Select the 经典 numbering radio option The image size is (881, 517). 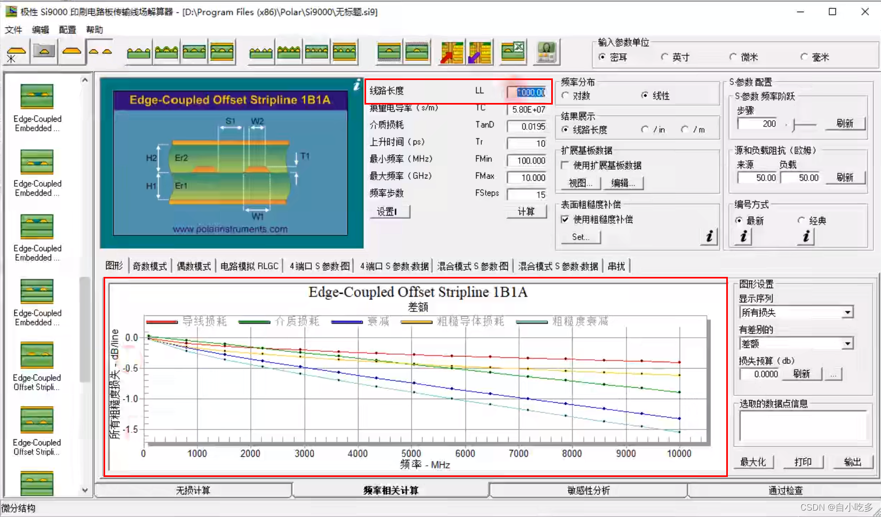pos(802,220)
